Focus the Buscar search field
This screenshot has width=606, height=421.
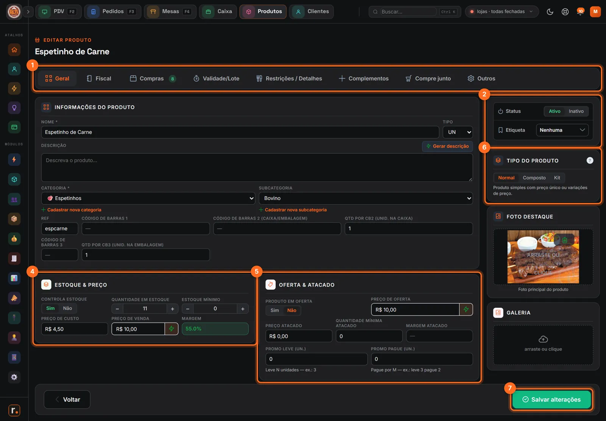click(408, 12)
